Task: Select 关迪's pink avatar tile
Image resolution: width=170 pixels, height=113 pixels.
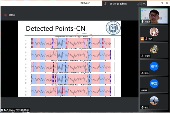Action: point(154,32)
